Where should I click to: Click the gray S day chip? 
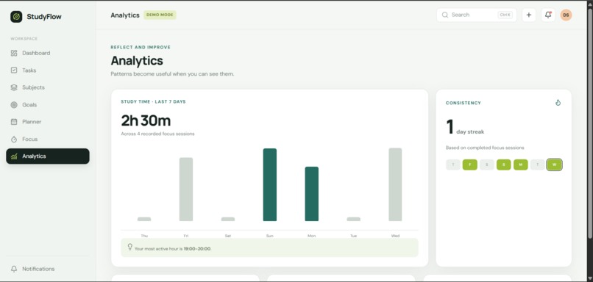coord(487,164)
